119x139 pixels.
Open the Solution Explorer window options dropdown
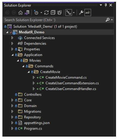[101, 5]
